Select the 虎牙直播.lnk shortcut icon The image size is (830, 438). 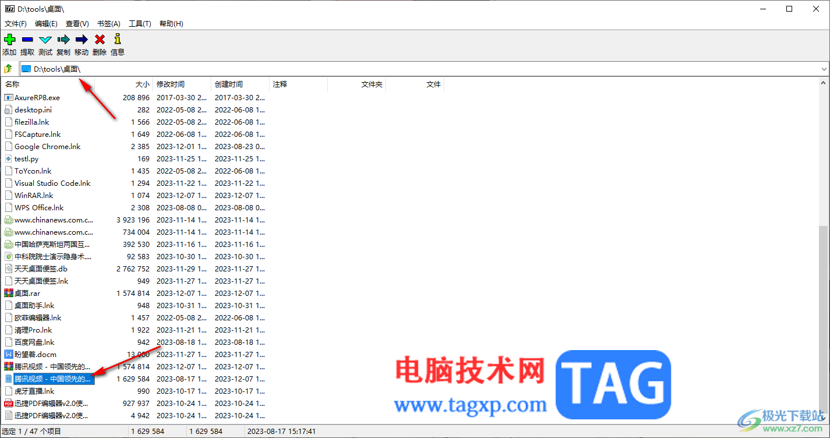(x=8, y=391)
